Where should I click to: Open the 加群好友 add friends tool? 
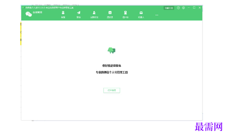point(94,15)
